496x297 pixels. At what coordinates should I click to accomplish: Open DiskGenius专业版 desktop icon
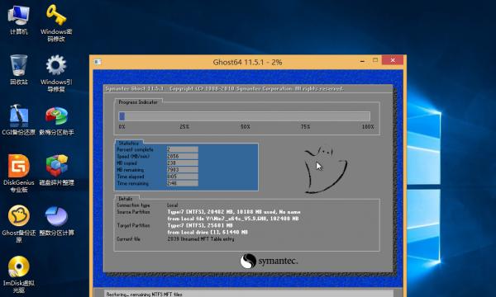pyautogui.click(x=19, y=173)
